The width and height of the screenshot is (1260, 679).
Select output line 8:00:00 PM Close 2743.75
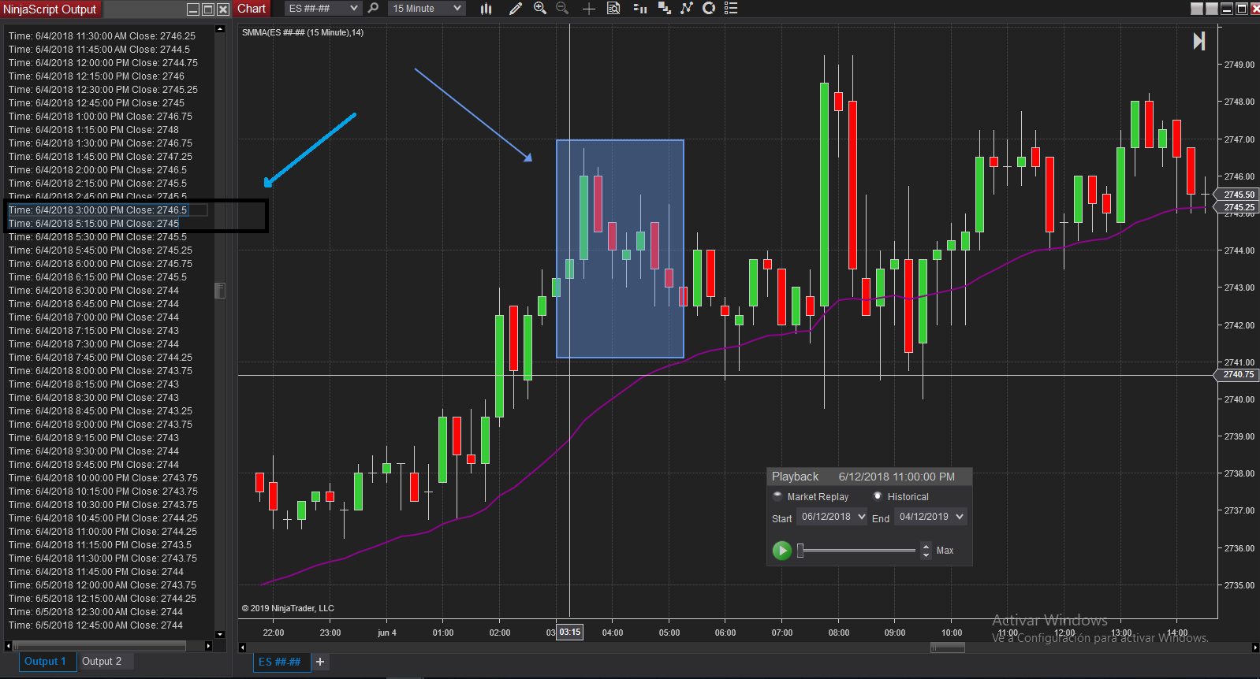click(100, 371)
